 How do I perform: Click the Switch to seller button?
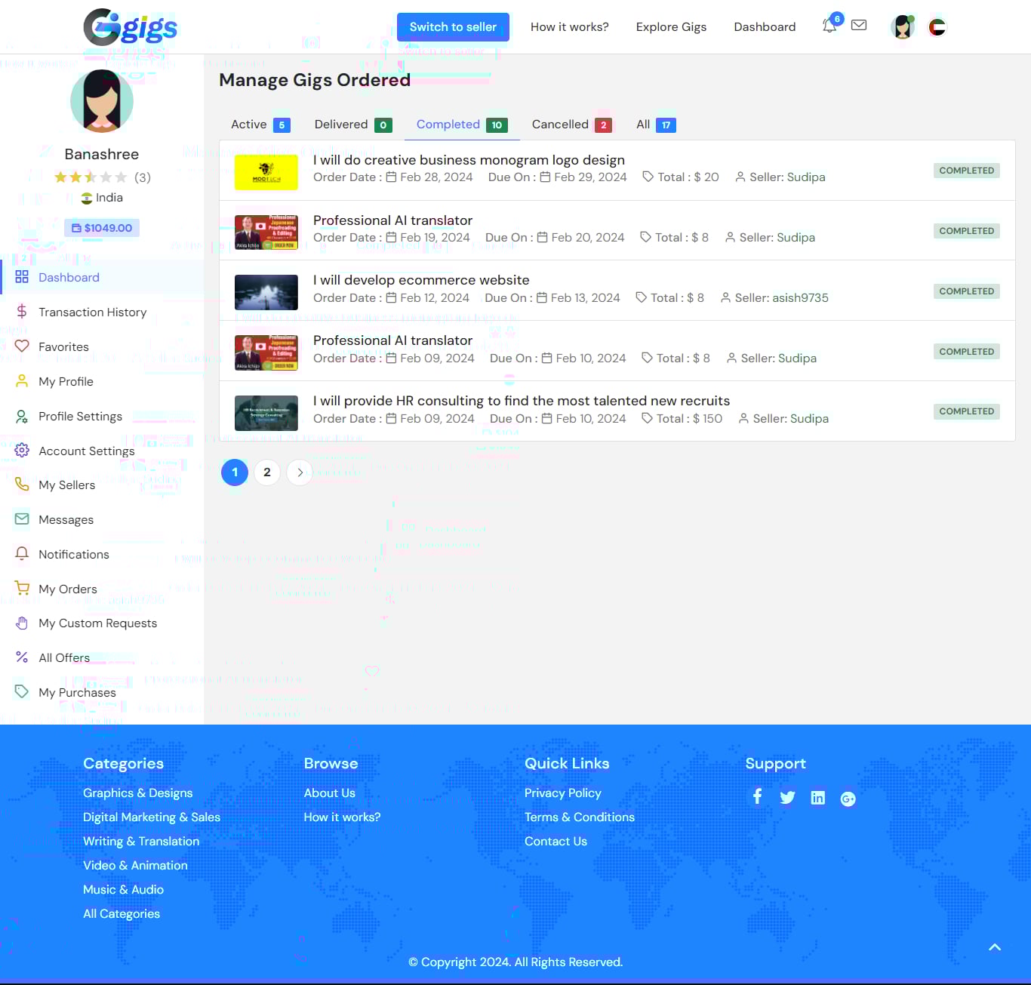[x=453, y=27]
